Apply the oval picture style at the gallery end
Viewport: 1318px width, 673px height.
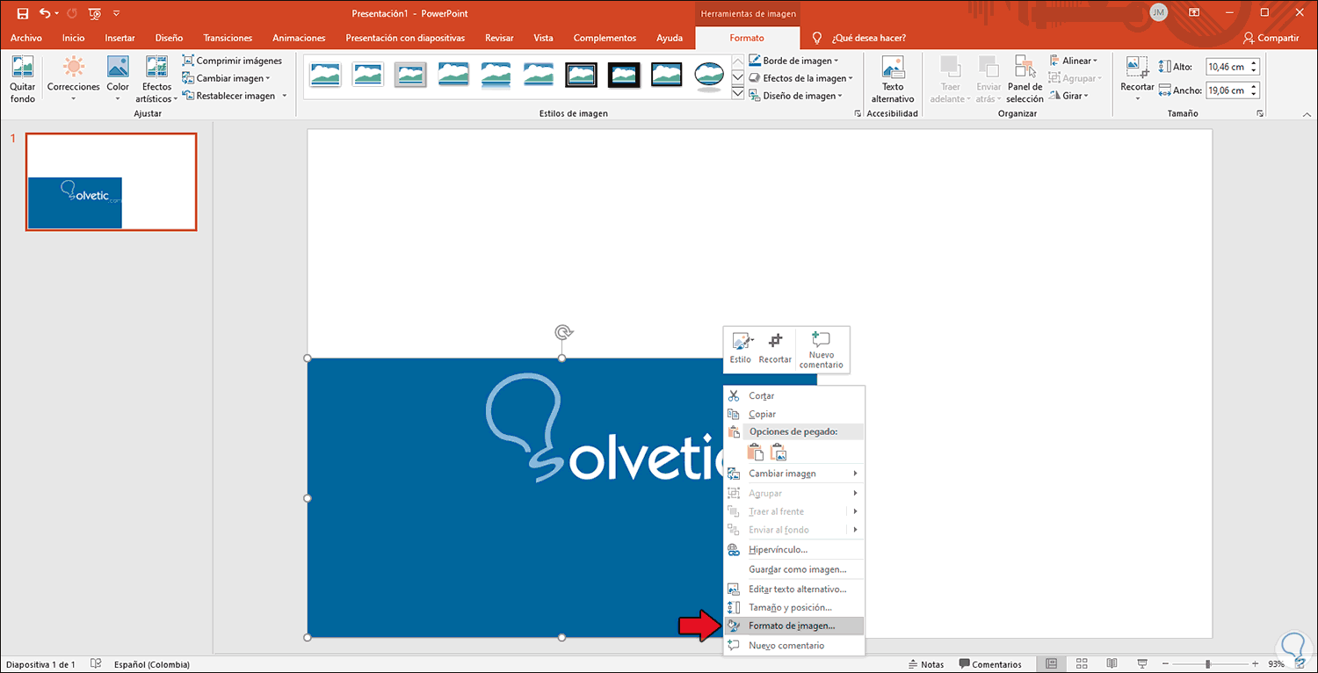(x=709, y=75)
